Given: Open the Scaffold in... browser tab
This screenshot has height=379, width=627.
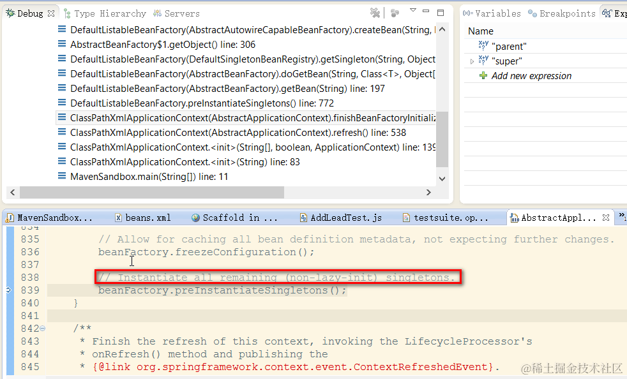Looking at the screenshot, I should [234, 218].
